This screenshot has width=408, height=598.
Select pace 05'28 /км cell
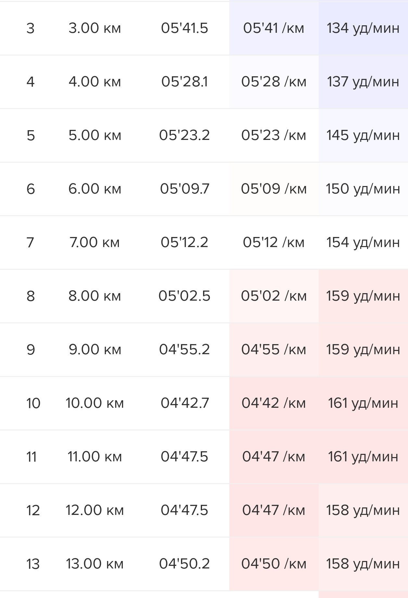274,81
